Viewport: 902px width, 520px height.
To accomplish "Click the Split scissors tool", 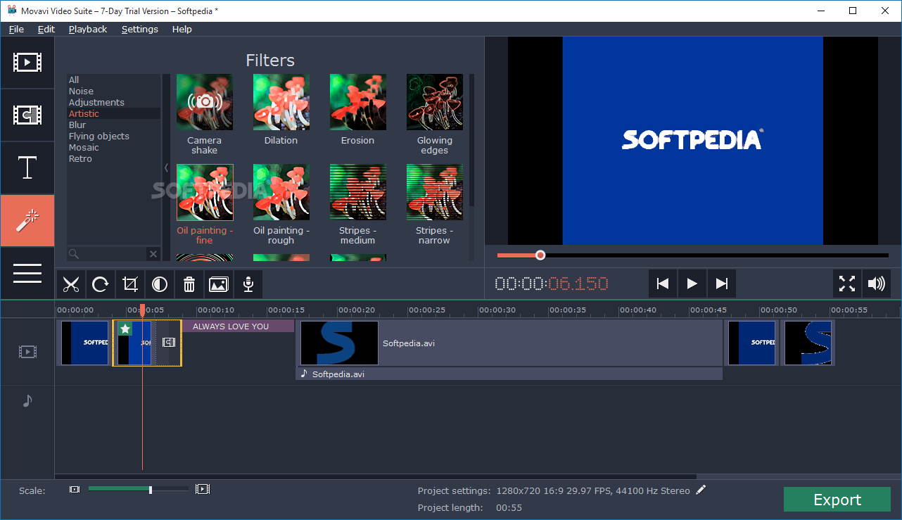I will [x=71, y=284].
